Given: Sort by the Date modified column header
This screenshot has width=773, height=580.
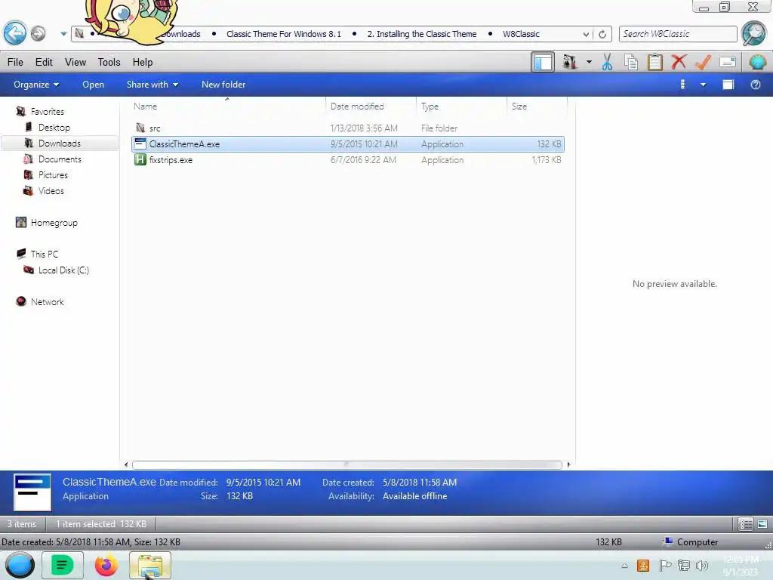Looking at the screenshot, I should tap(371, 106).
